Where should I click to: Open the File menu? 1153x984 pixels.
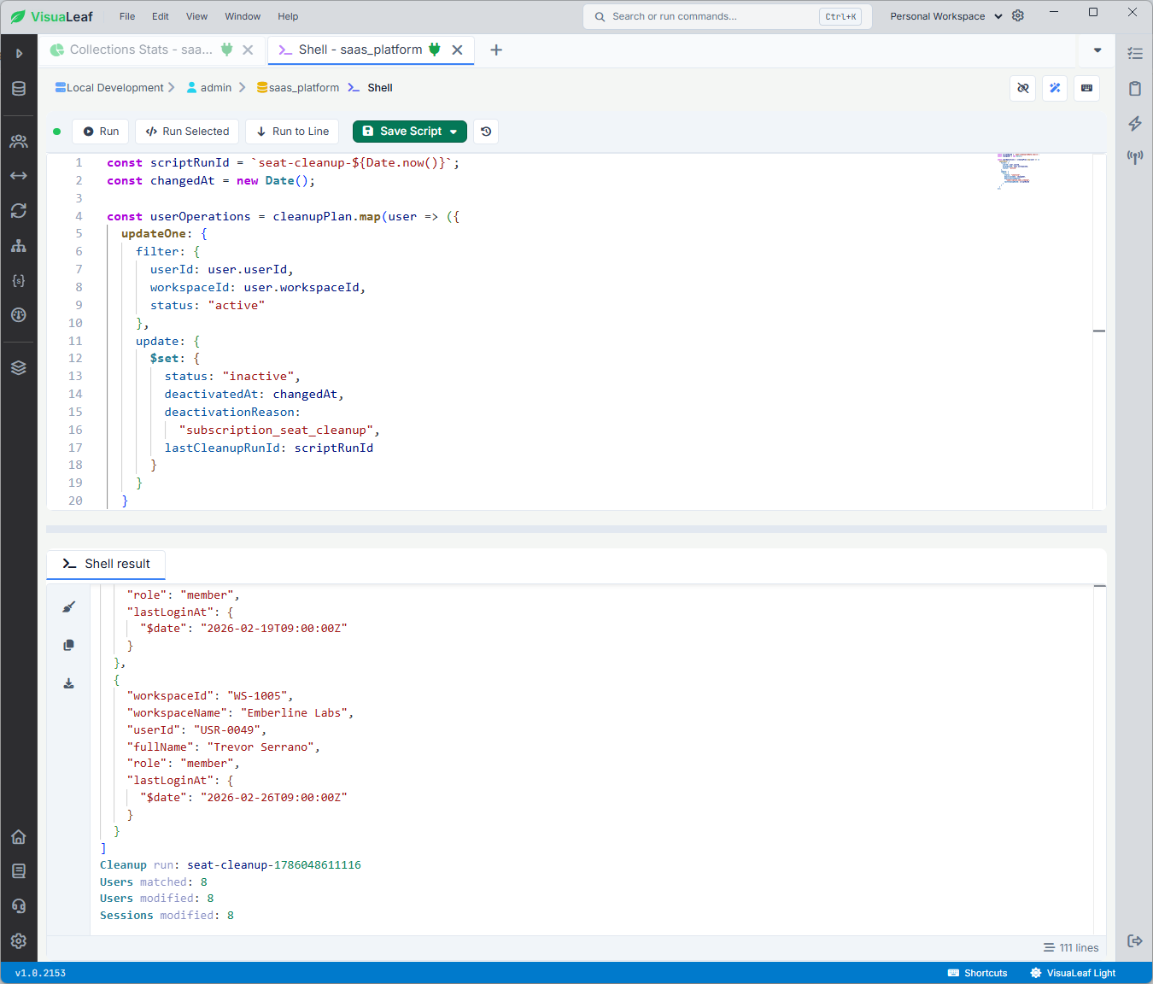coord(127,16)
